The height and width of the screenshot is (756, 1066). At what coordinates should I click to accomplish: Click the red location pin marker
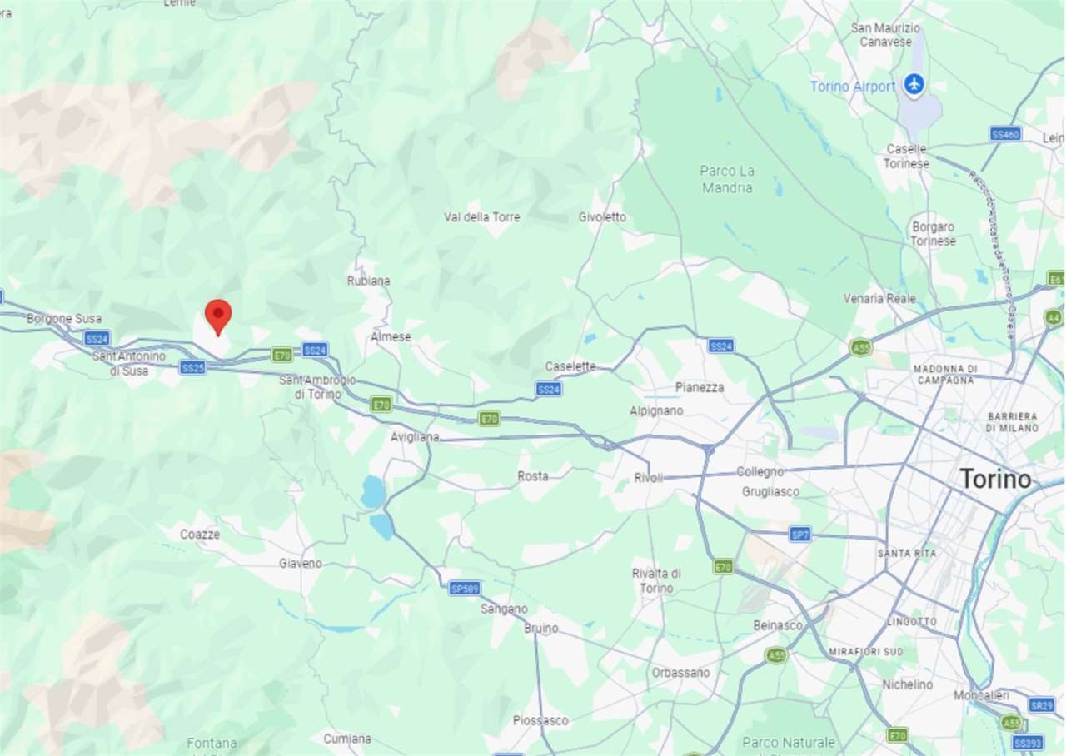218,317
